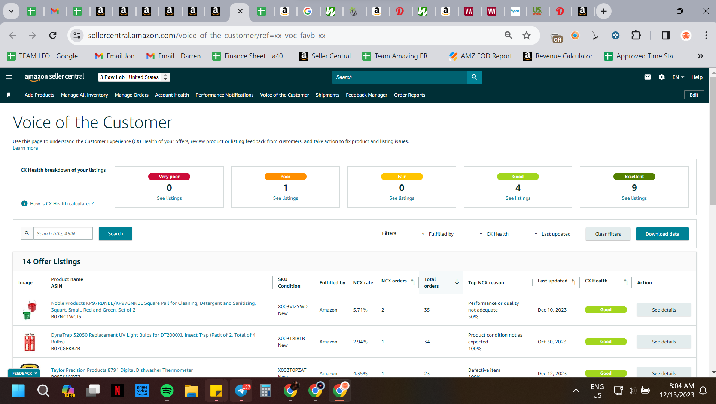See details for Noble Products pail
Screen dimensions: 716x404
tap(664, 310)
